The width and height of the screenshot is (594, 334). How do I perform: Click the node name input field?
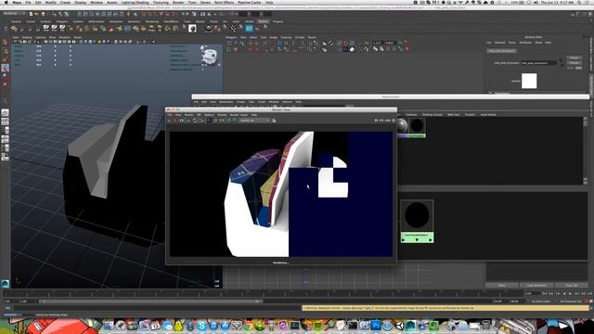point(538,63)
